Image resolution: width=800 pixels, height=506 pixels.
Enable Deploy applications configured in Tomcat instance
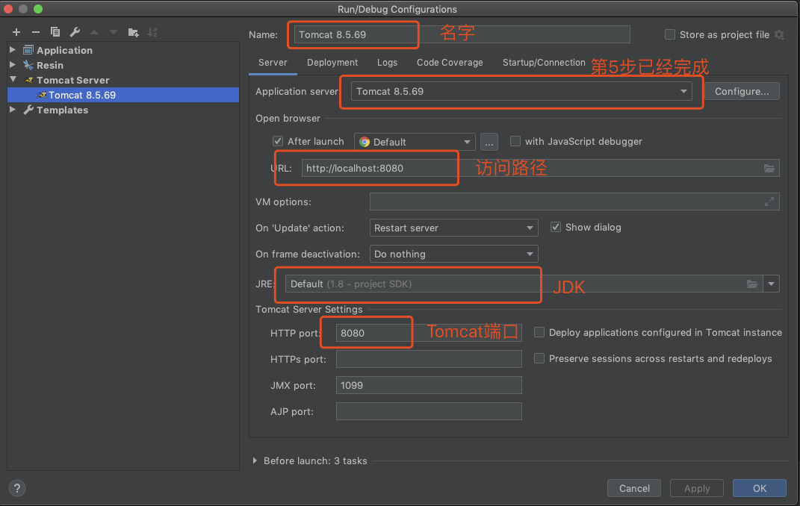click(539, 332)
